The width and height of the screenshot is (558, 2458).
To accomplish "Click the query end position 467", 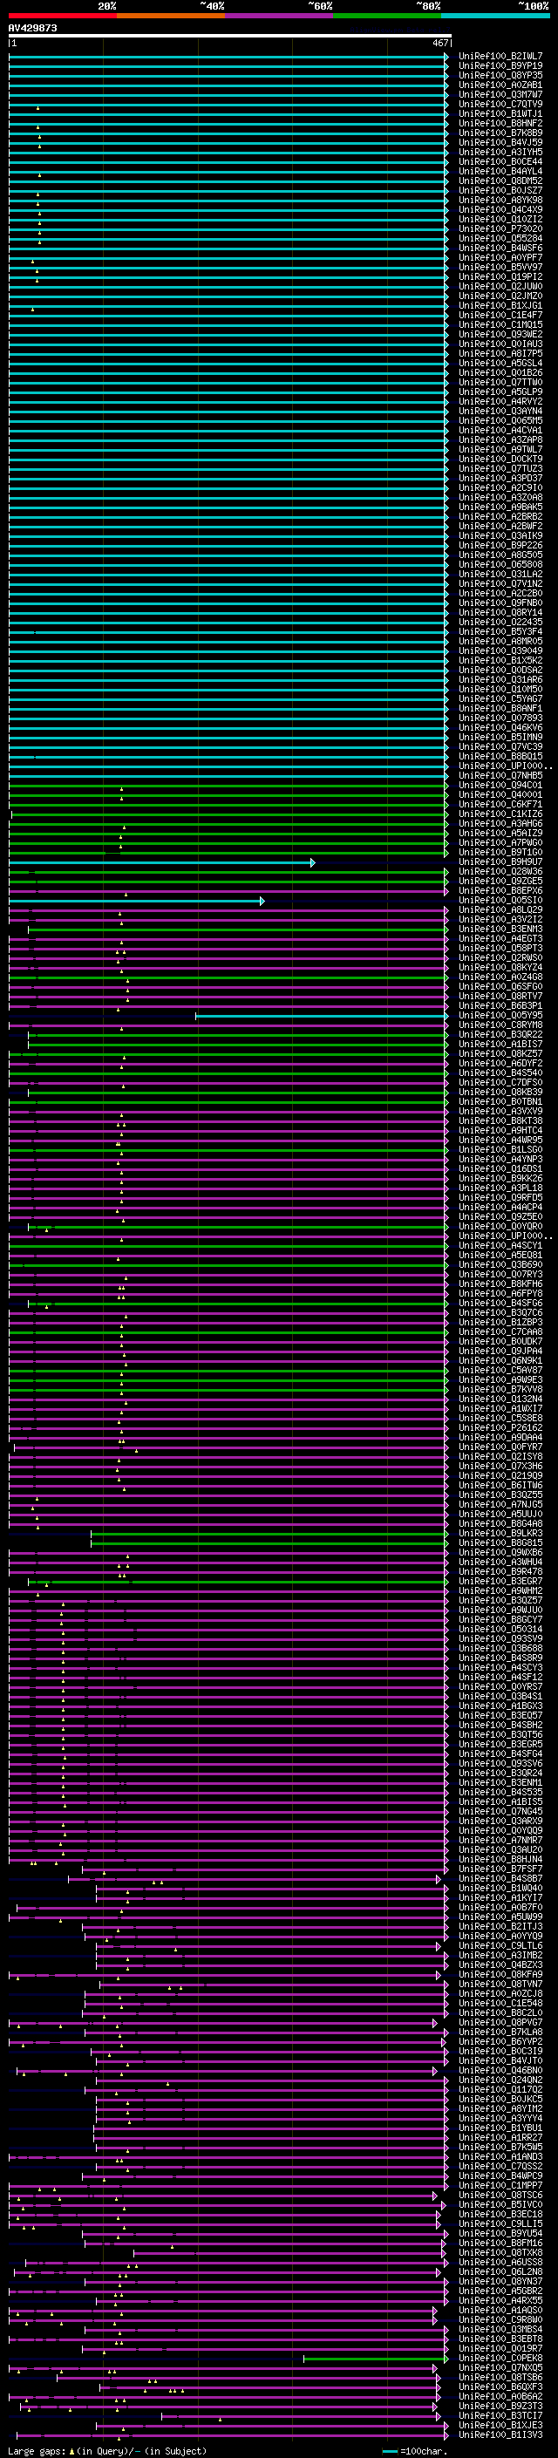I will (439, 43).
